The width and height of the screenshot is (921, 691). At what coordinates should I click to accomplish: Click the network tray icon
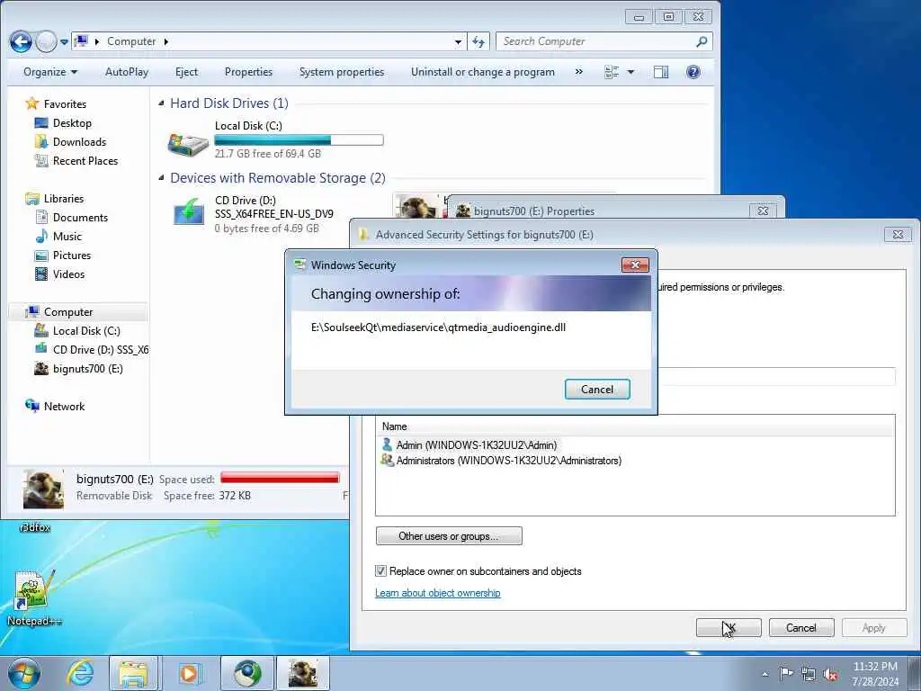point(809,674)
